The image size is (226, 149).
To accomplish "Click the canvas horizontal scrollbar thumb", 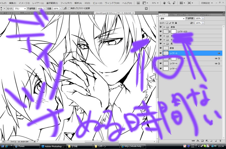I will point(102,142).
